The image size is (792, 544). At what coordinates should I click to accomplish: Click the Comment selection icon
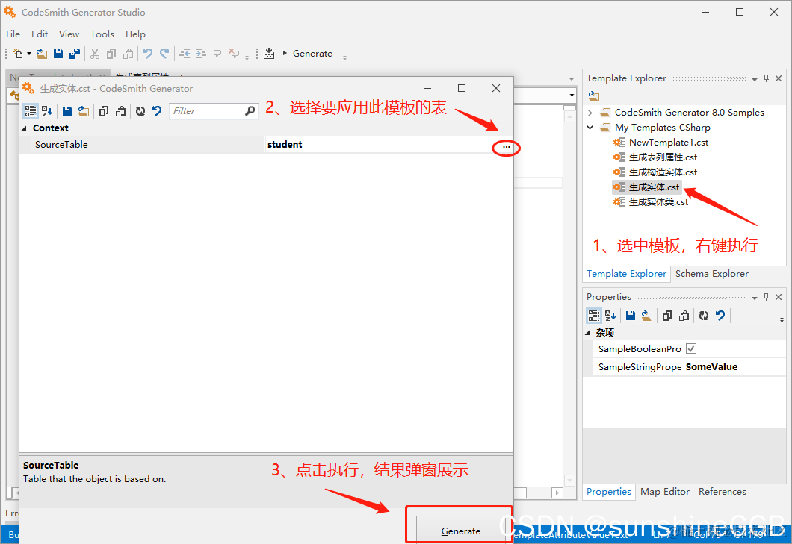tap(217, 54)
